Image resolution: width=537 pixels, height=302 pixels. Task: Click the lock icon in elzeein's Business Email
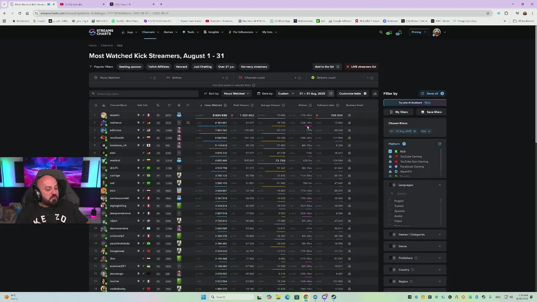coord(349,115)
